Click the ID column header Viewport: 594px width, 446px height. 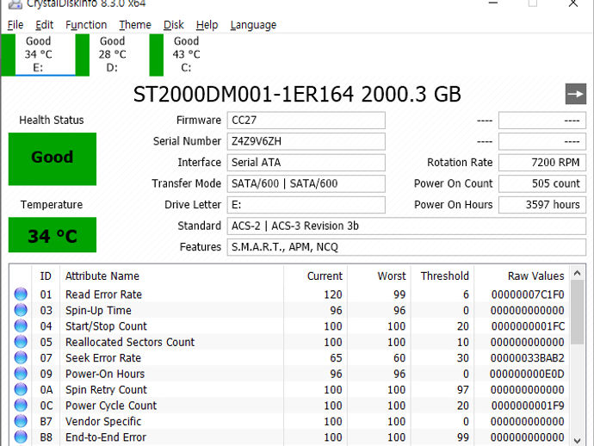point(46,276)
